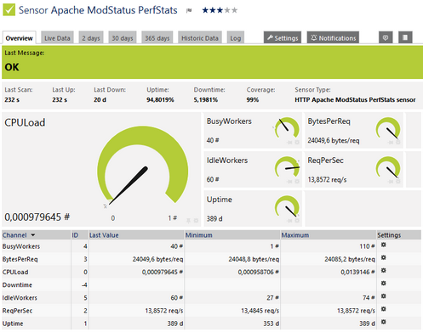This screenshot has height=332, width=423.
Task: Open the Log tab
Action: pyautogui.click(x=236, y=37)
